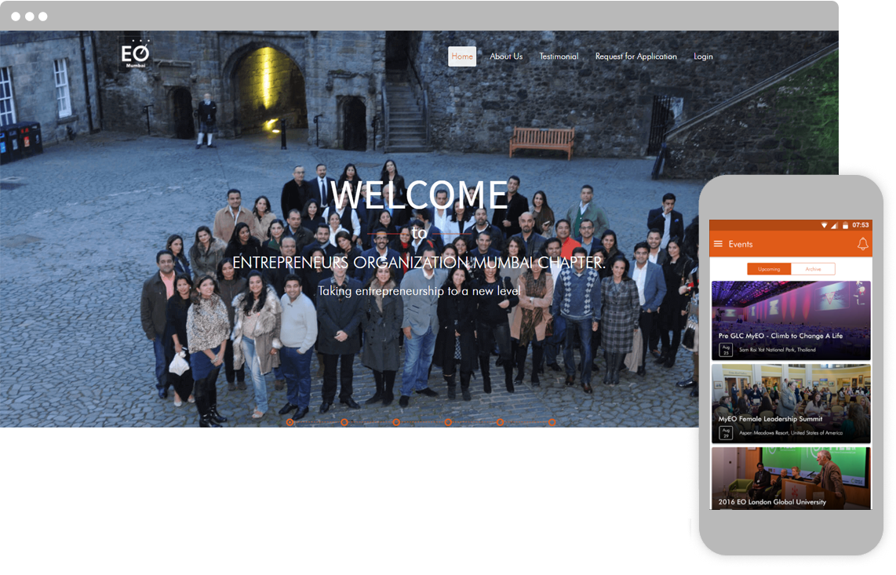Viewport: 896px width, 575px height.
Task: Open Pre GLC MyEO event card
Action: click(x=791, y=320)
